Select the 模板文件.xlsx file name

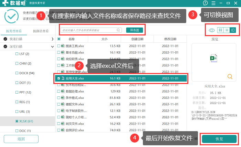point(75,104)
